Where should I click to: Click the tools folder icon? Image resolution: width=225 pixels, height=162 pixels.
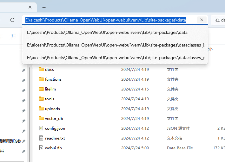point(41,99)
